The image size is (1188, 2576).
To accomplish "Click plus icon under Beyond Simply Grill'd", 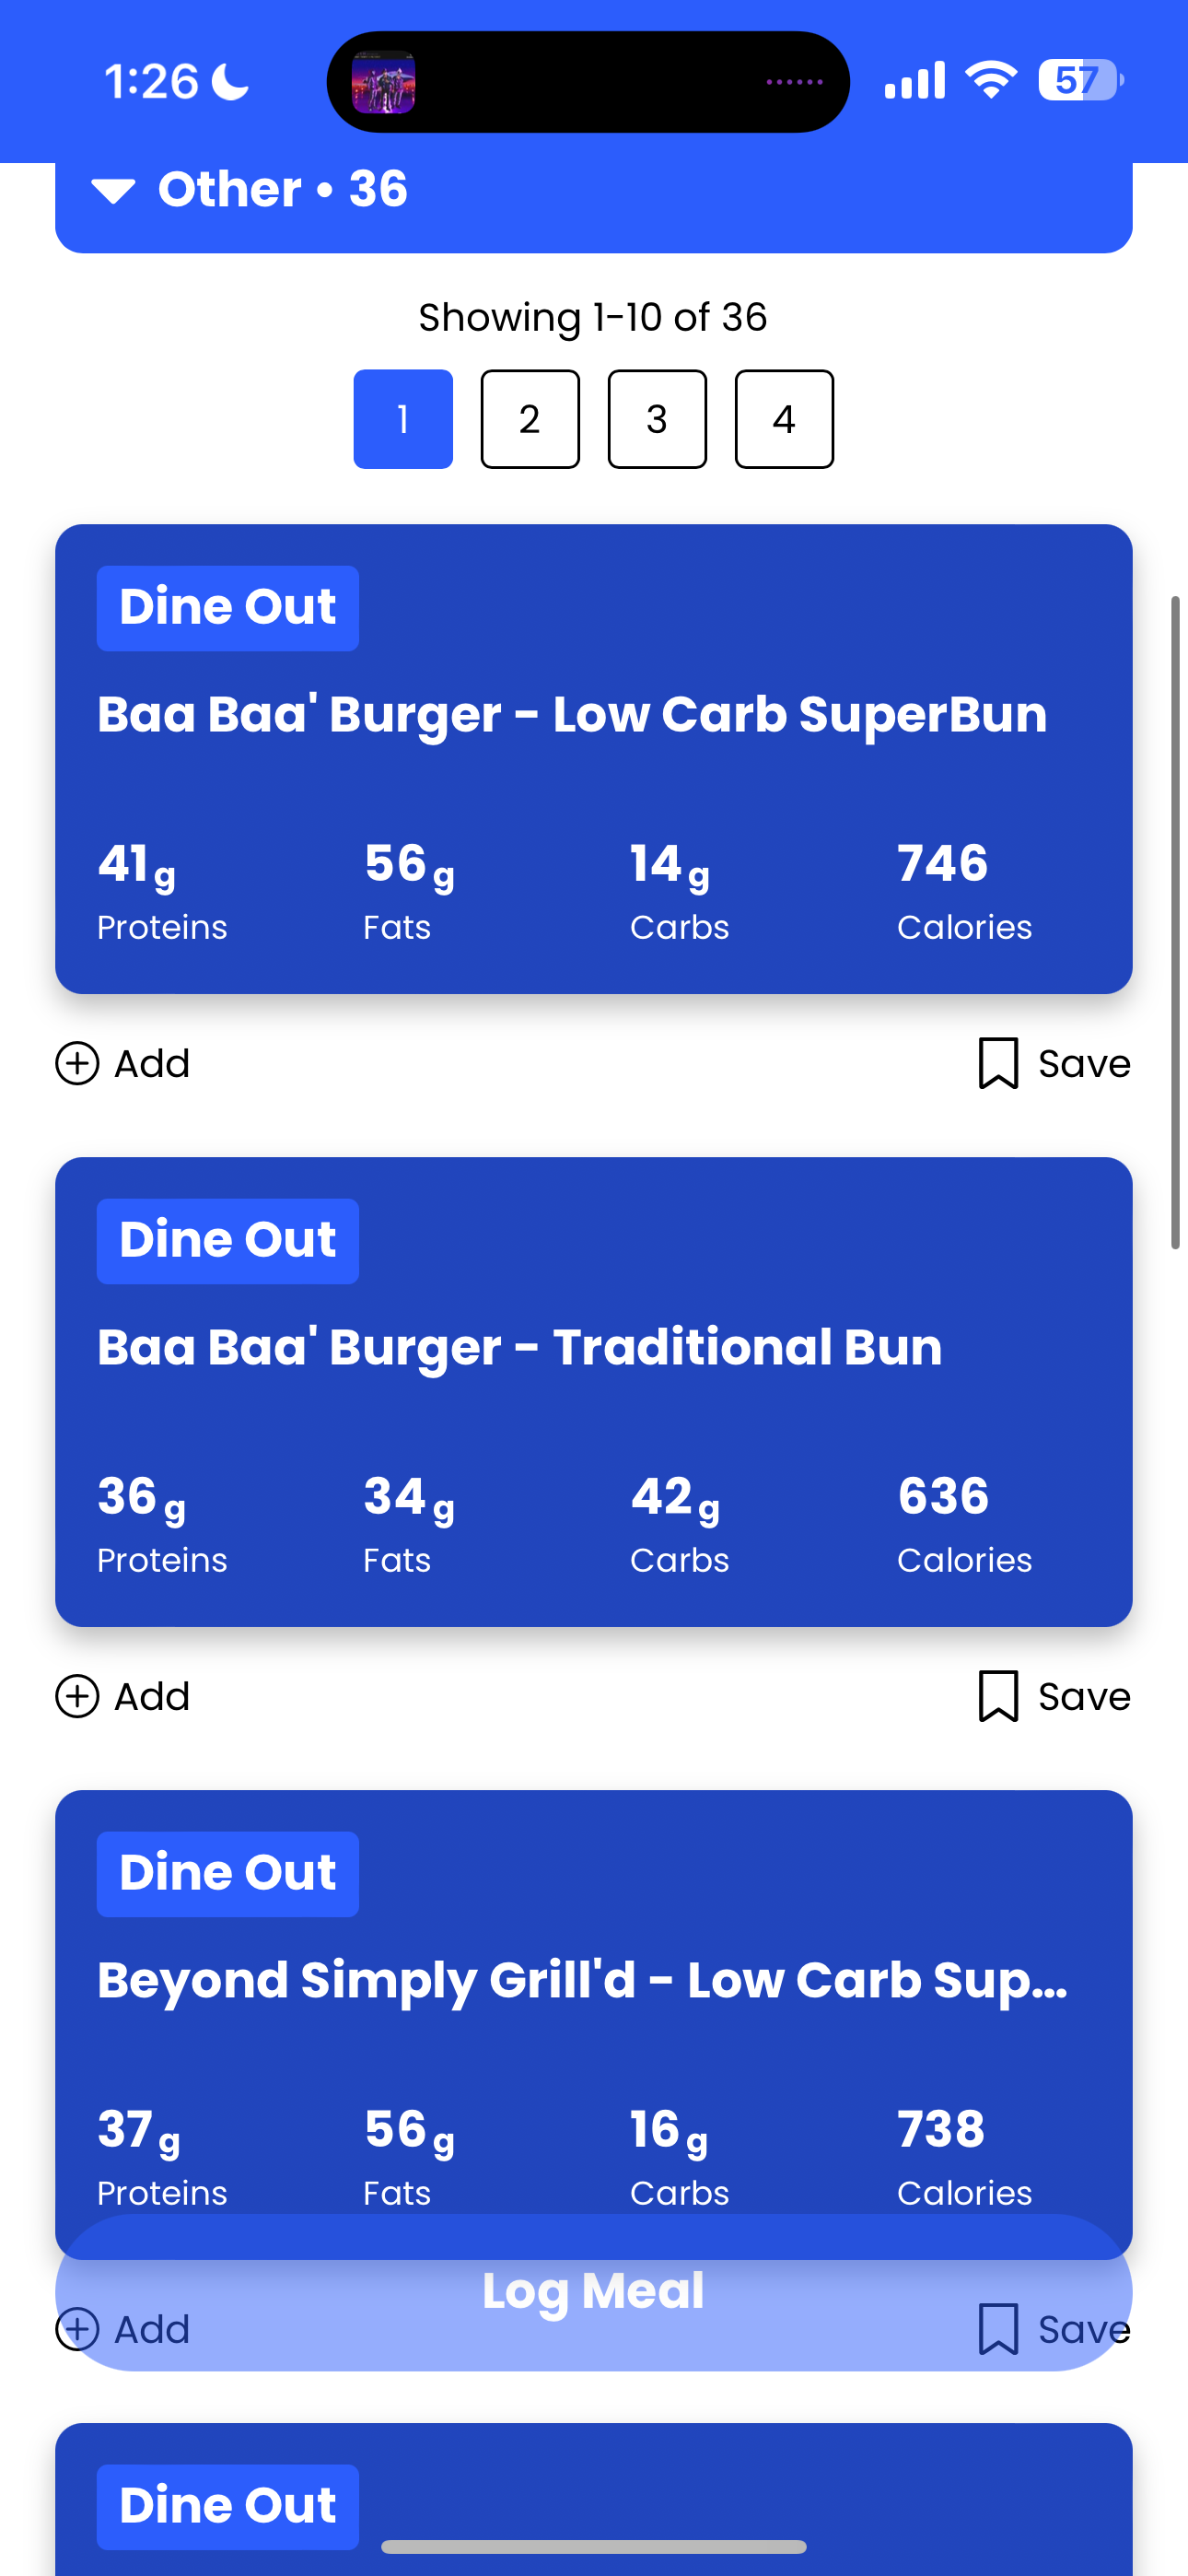I will pos(77,2329).
